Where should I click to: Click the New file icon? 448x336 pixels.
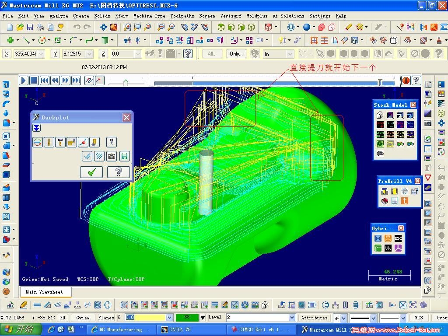(10, 27)
